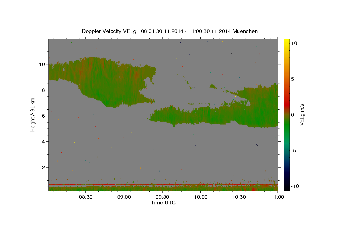Screen dimensions: 344x229
Task: Click the height tick label 8
Action: (44, 90)
